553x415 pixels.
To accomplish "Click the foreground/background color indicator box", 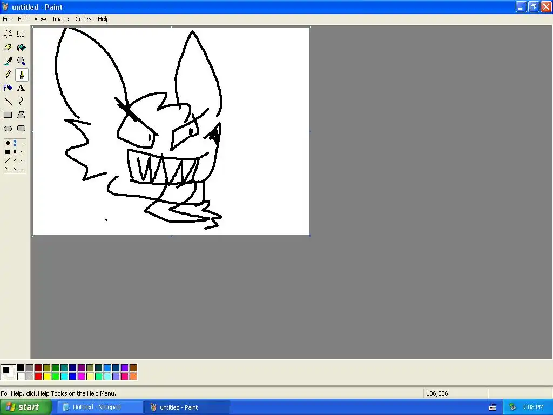I will 8,372.
